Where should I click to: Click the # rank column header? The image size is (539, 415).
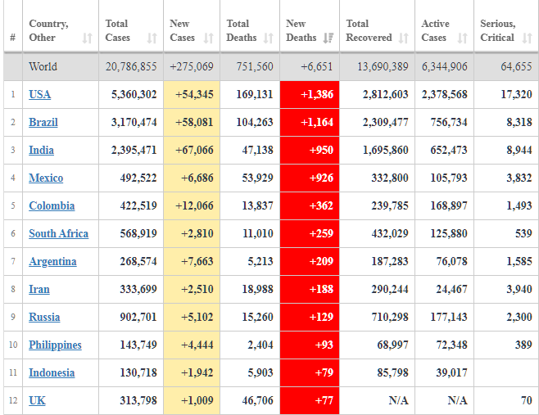pyautogui.click(x=12, y=38)
